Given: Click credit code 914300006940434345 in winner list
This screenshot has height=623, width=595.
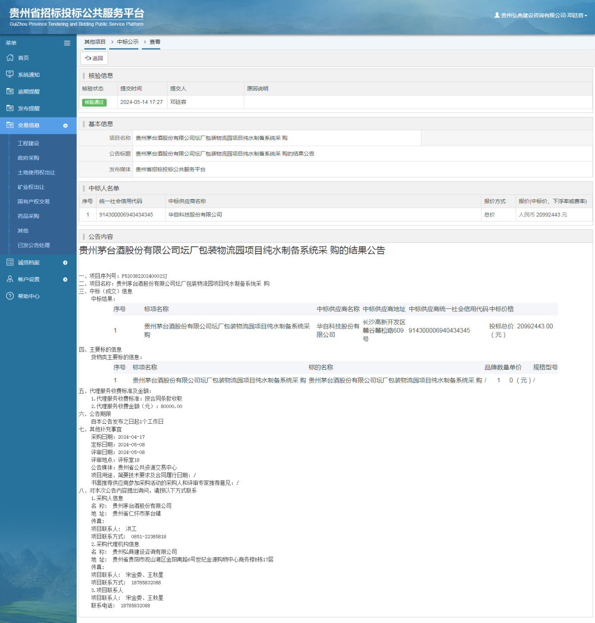Looking at the screenshot, I should (126, 215).
